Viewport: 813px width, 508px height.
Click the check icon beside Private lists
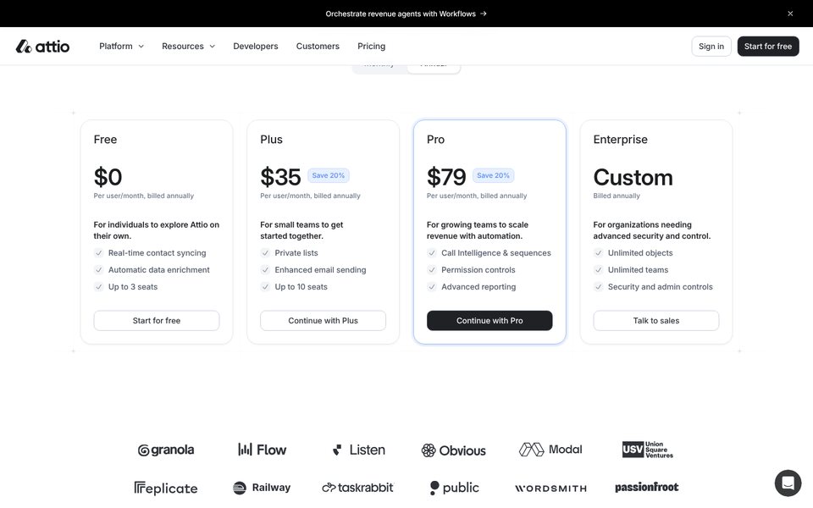click(x=265, y=253)
